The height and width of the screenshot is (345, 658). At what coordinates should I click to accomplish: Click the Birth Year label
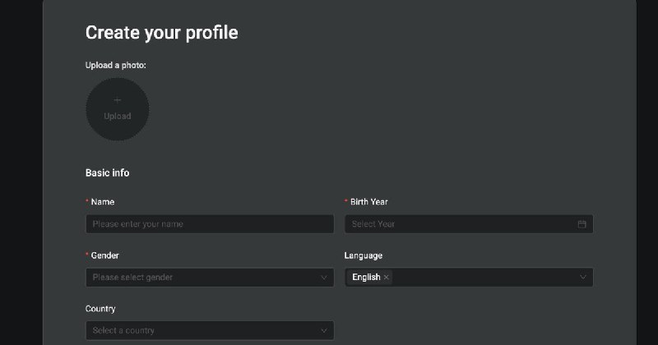click(x=368, y=201)
